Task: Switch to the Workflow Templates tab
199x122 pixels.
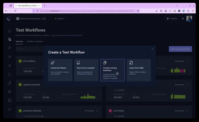Action: tap(35, 41)
